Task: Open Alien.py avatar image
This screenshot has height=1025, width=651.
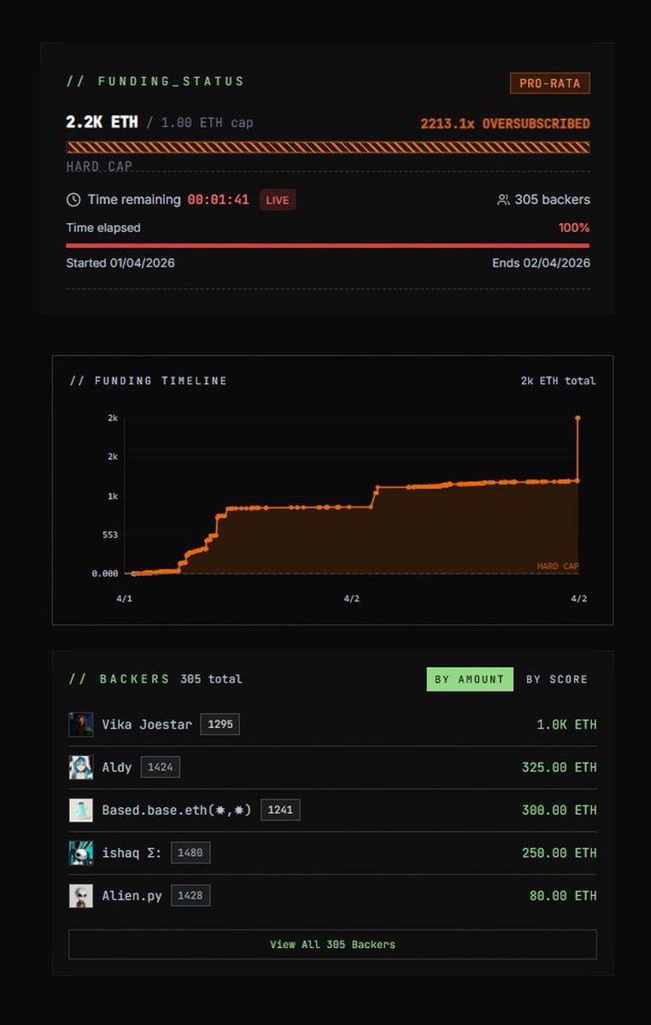Action: click(x=81, y=895)
